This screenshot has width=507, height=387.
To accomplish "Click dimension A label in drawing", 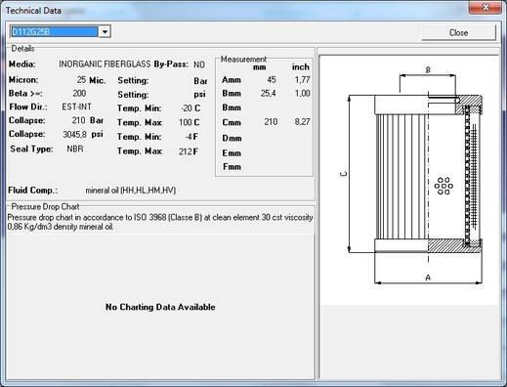I will coord(428,278).
